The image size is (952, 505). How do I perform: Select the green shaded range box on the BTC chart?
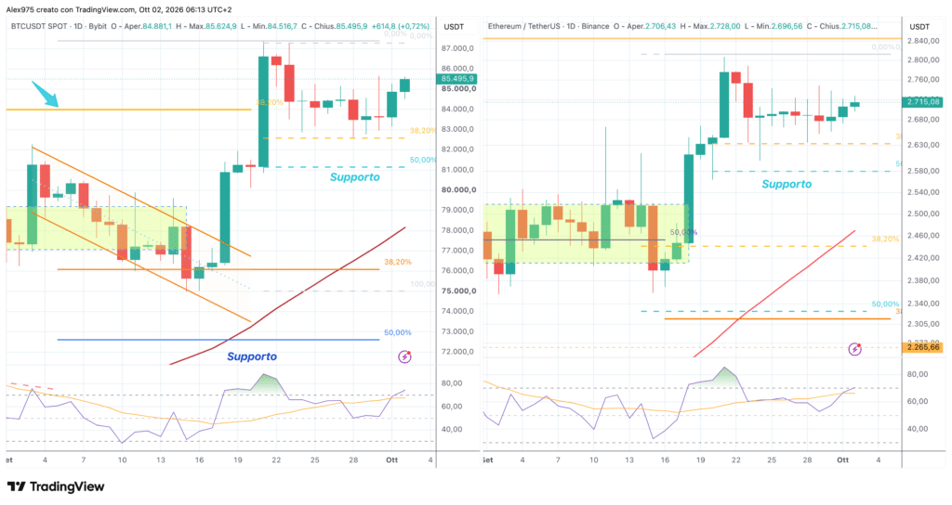coord(96,228)
